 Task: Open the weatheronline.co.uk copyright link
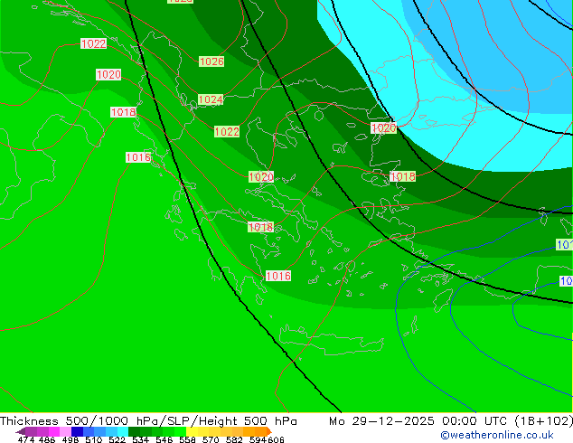click(x=497, y=435)
